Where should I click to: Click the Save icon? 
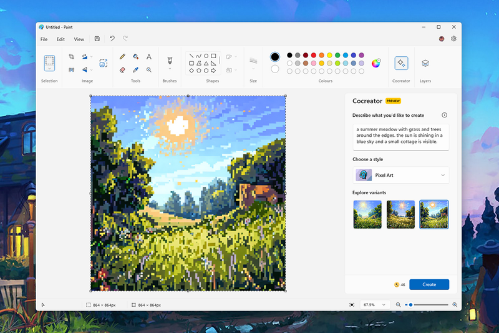(97, 39)
